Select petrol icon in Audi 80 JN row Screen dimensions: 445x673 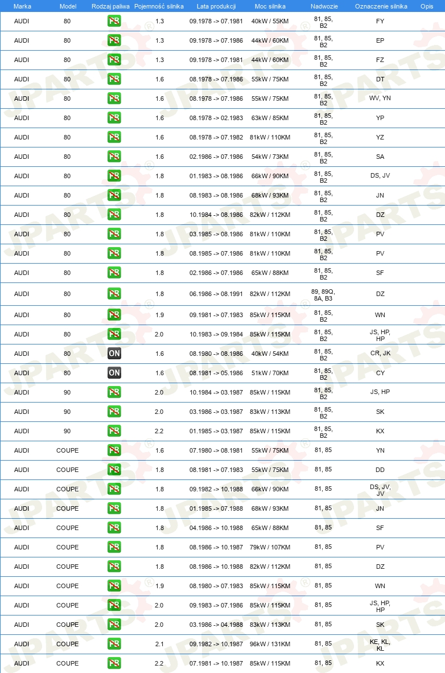(x=114, y=195)
